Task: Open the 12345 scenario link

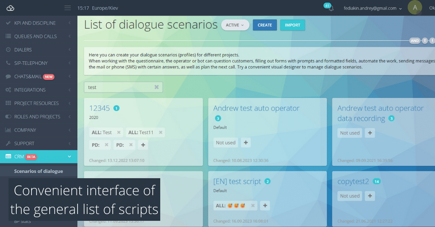Action: pyautogui.click(x=99, y=108)
